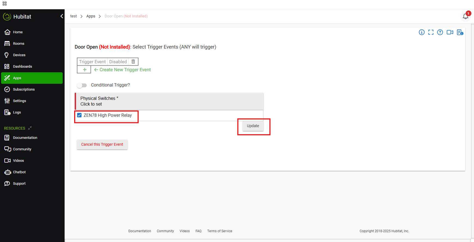The height and width of the screenshot is (242, 474).
Task: Open the help question-mark icon
Action: [x=440, y=32]
